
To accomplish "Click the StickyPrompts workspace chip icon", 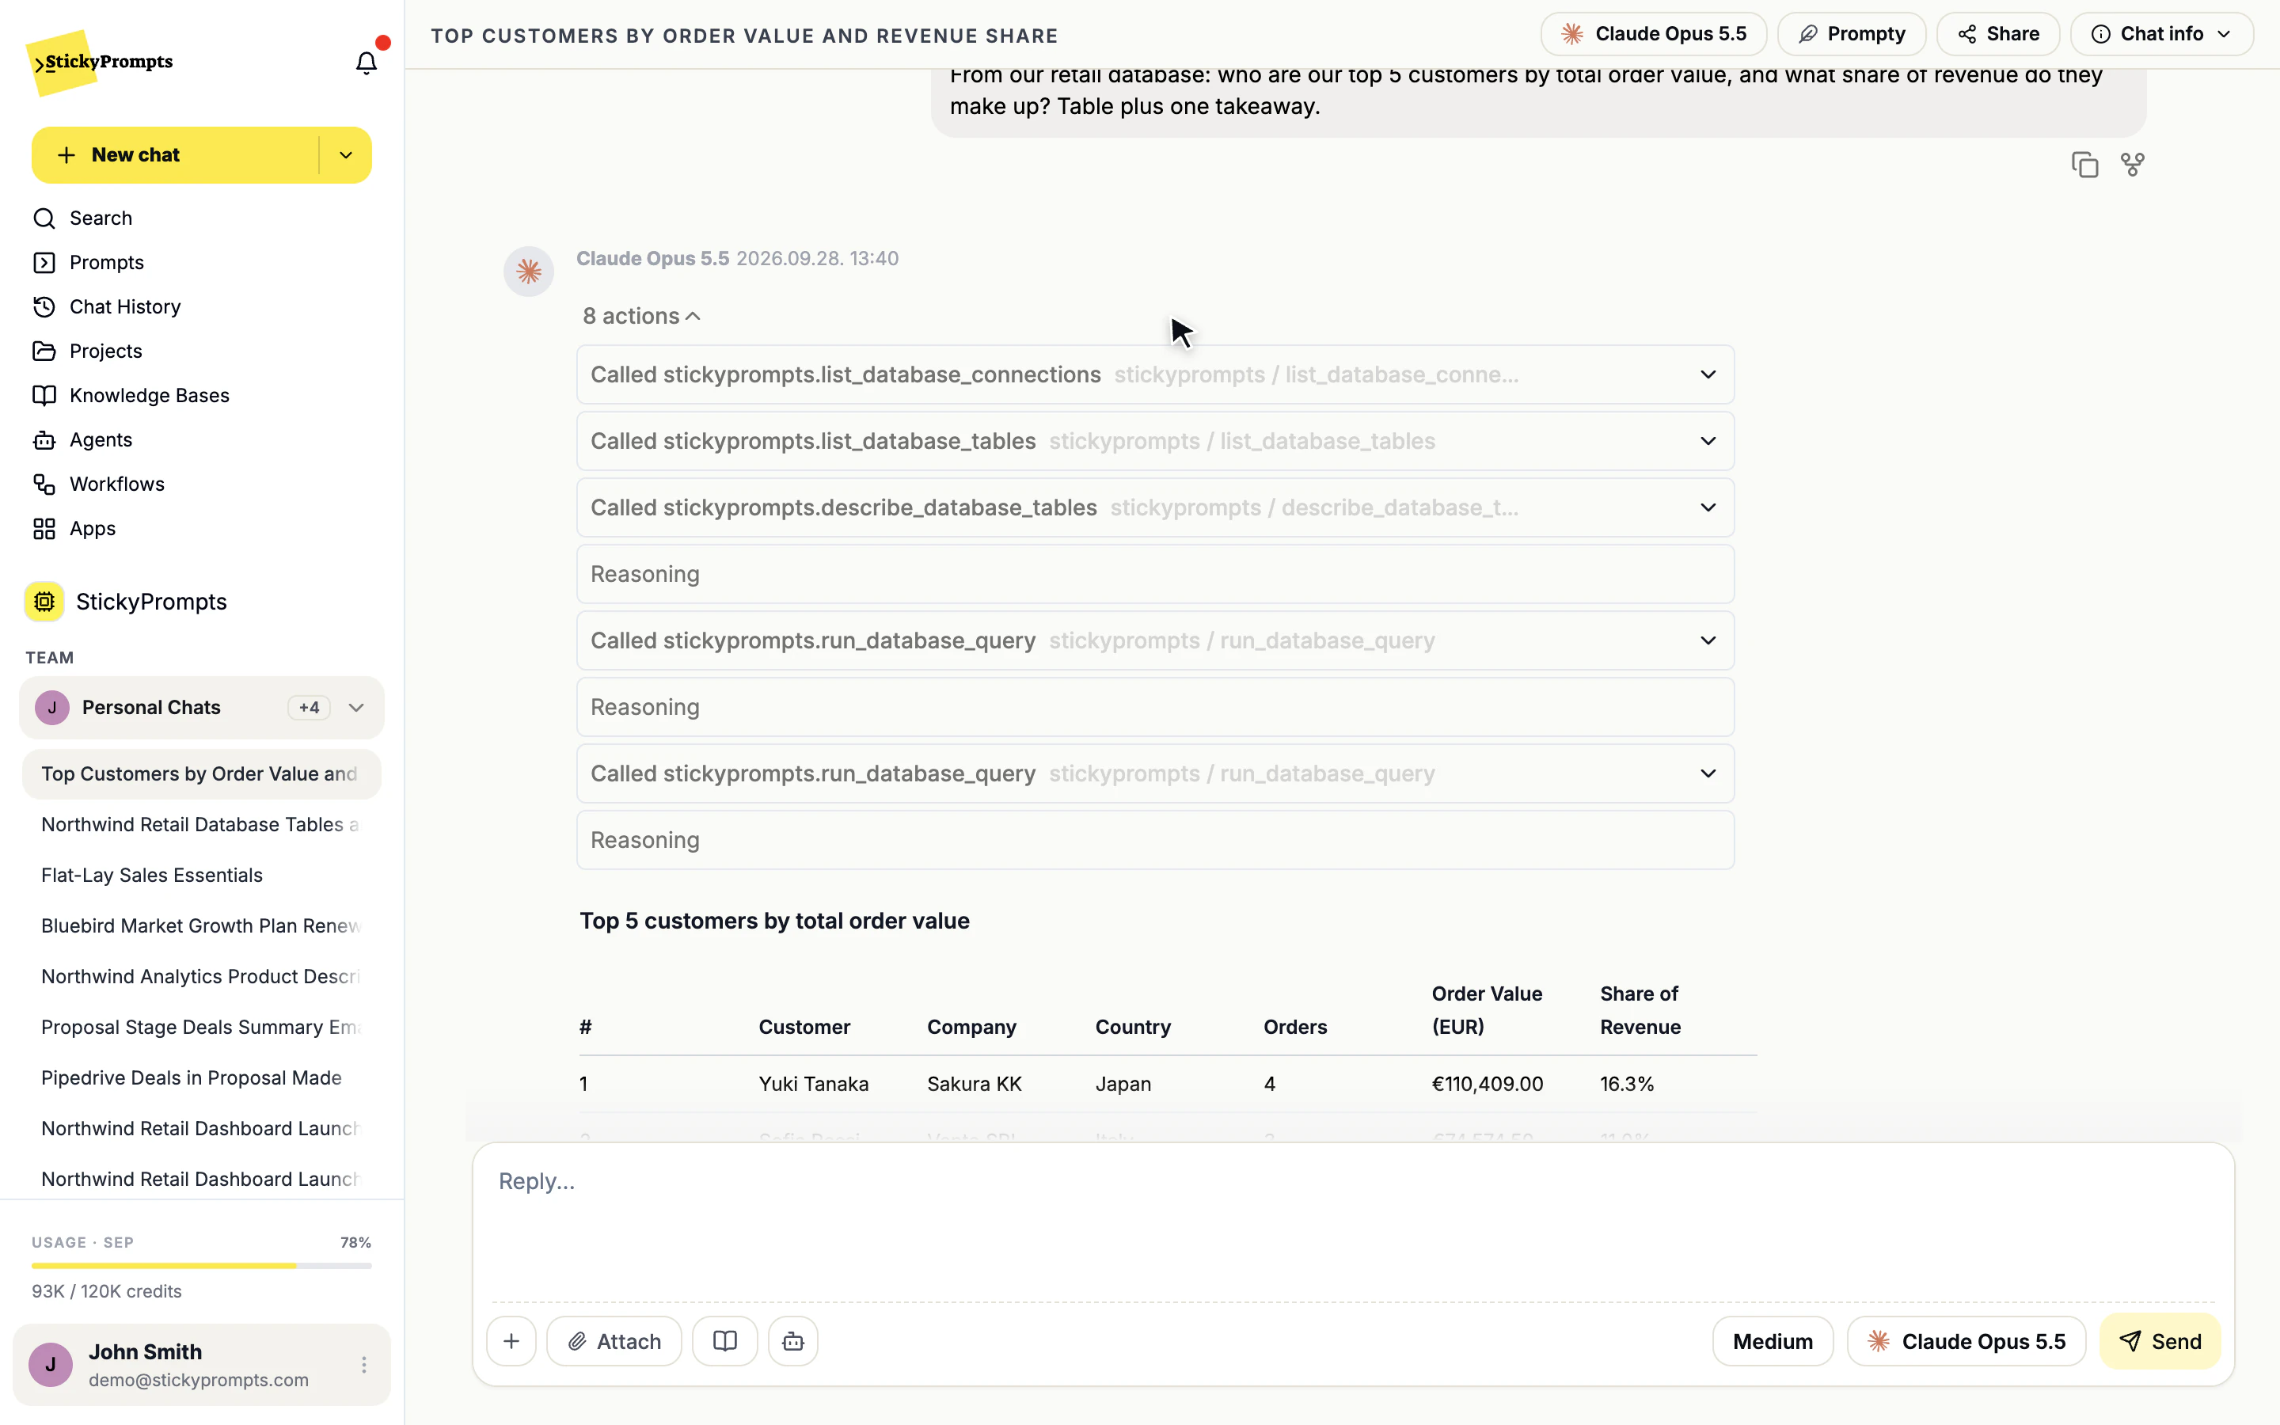I will pyautogui.click(x=44, y=602).
